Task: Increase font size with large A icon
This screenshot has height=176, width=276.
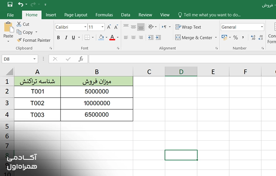Action: point(109,27)
